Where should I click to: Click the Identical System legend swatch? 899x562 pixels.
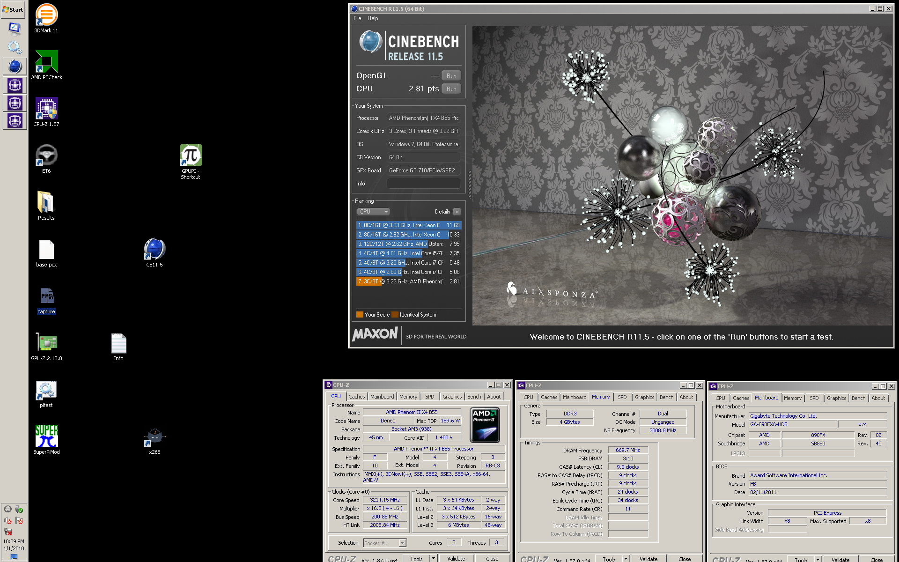click(395, 315)
